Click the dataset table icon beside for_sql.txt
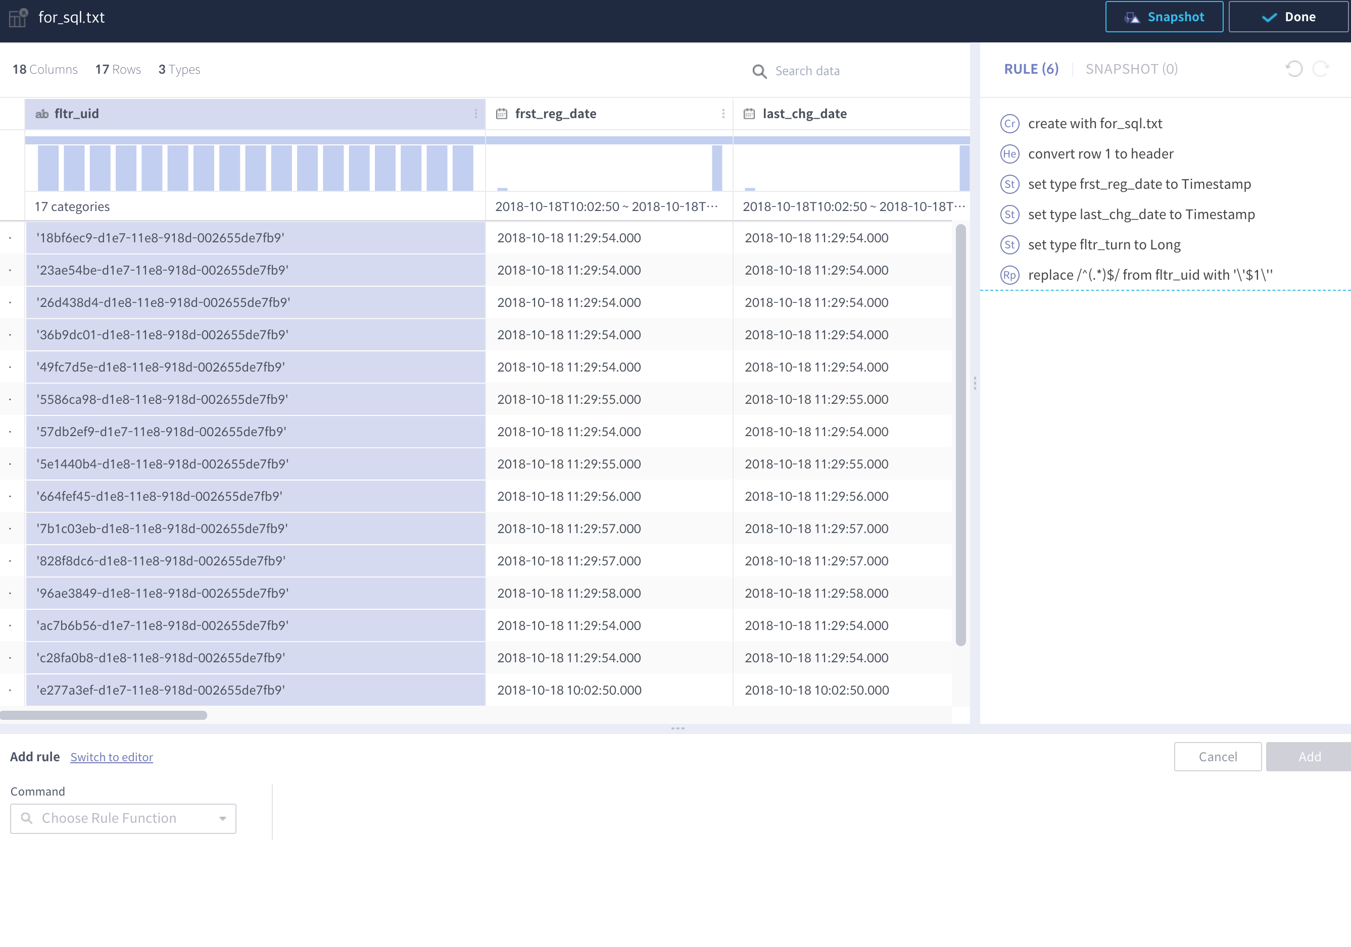This screenshot has height=947, width=1351. pos(18,17)
